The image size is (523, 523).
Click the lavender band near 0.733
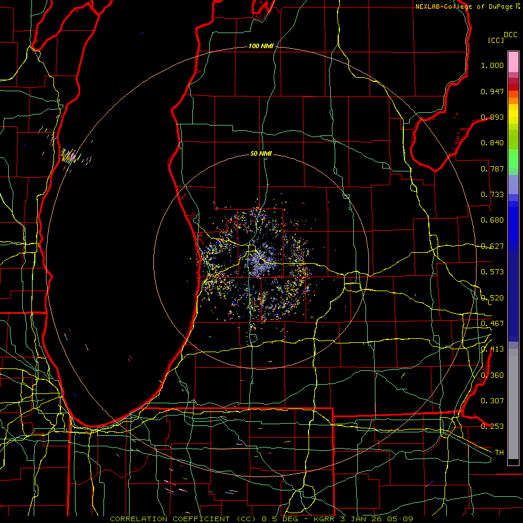(513, 184)
